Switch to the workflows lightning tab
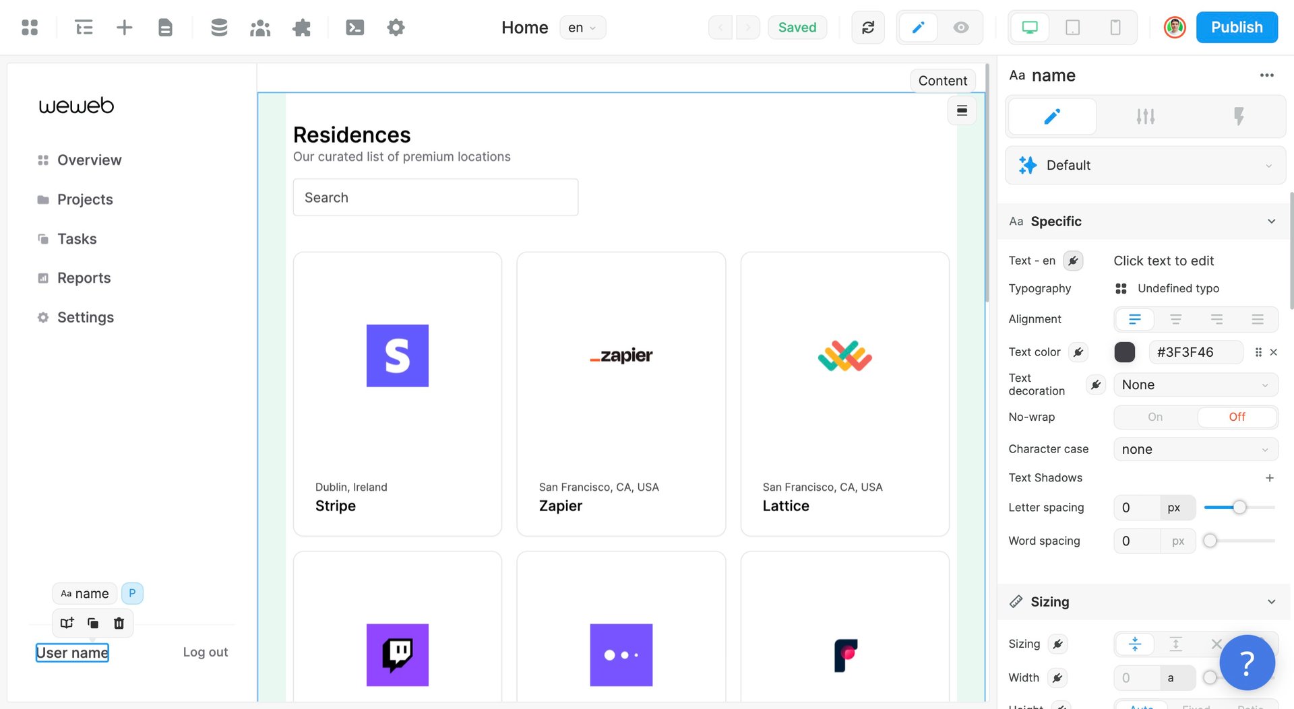The height and width of the screenshot is (709, 1294). pos(1239,116)
